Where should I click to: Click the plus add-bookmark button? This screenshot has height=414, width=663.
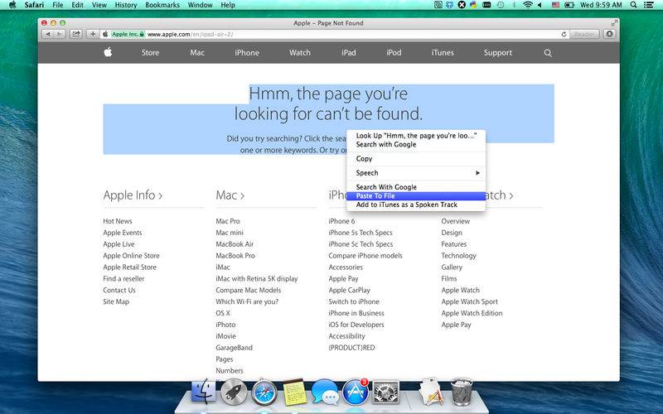pyautogui.click(x=93, y=34)
